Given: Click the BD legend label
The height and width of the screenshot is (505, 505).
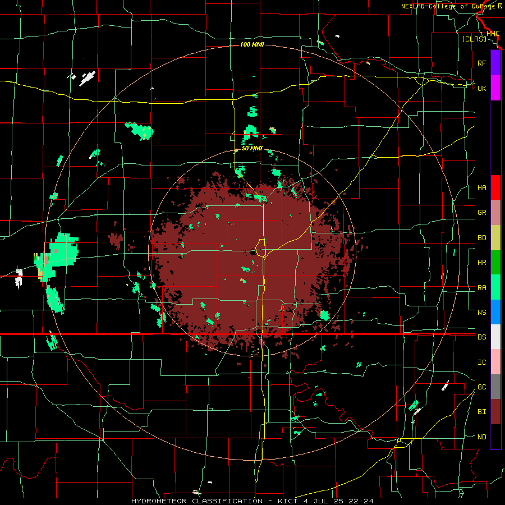Looking at the screenshot, I should pyautogui.click(x=481, y=238).
